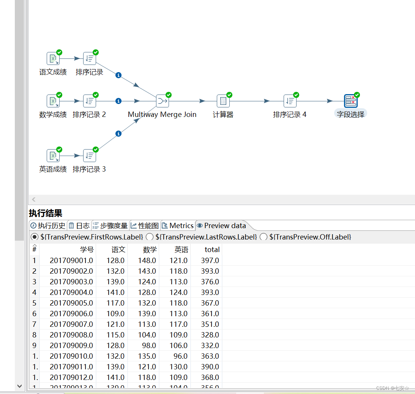The height and width of the screenshot is (394, 415).
Task: Click the Multiway Merge Join step icon
Action: pyautogui.click(x=163, y=101)
